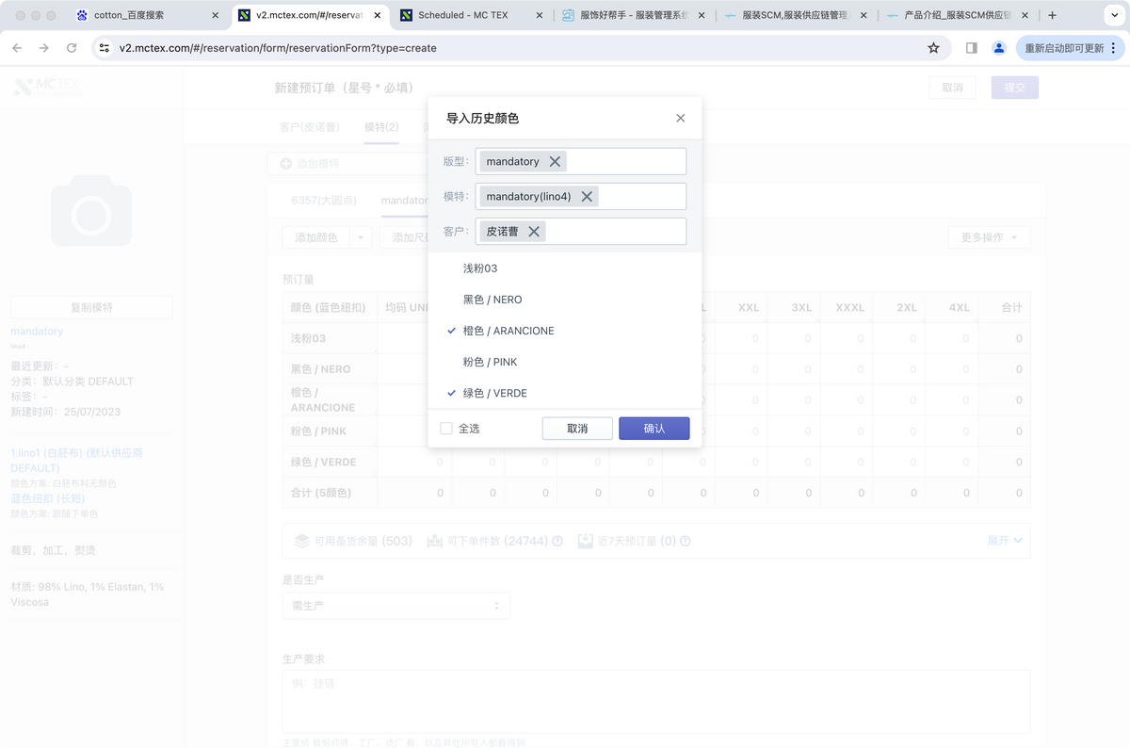The width and height of the screenshot is (1130, 748).
Task: Select the 6357(大圆点) model tab
Action: point(324,200)
